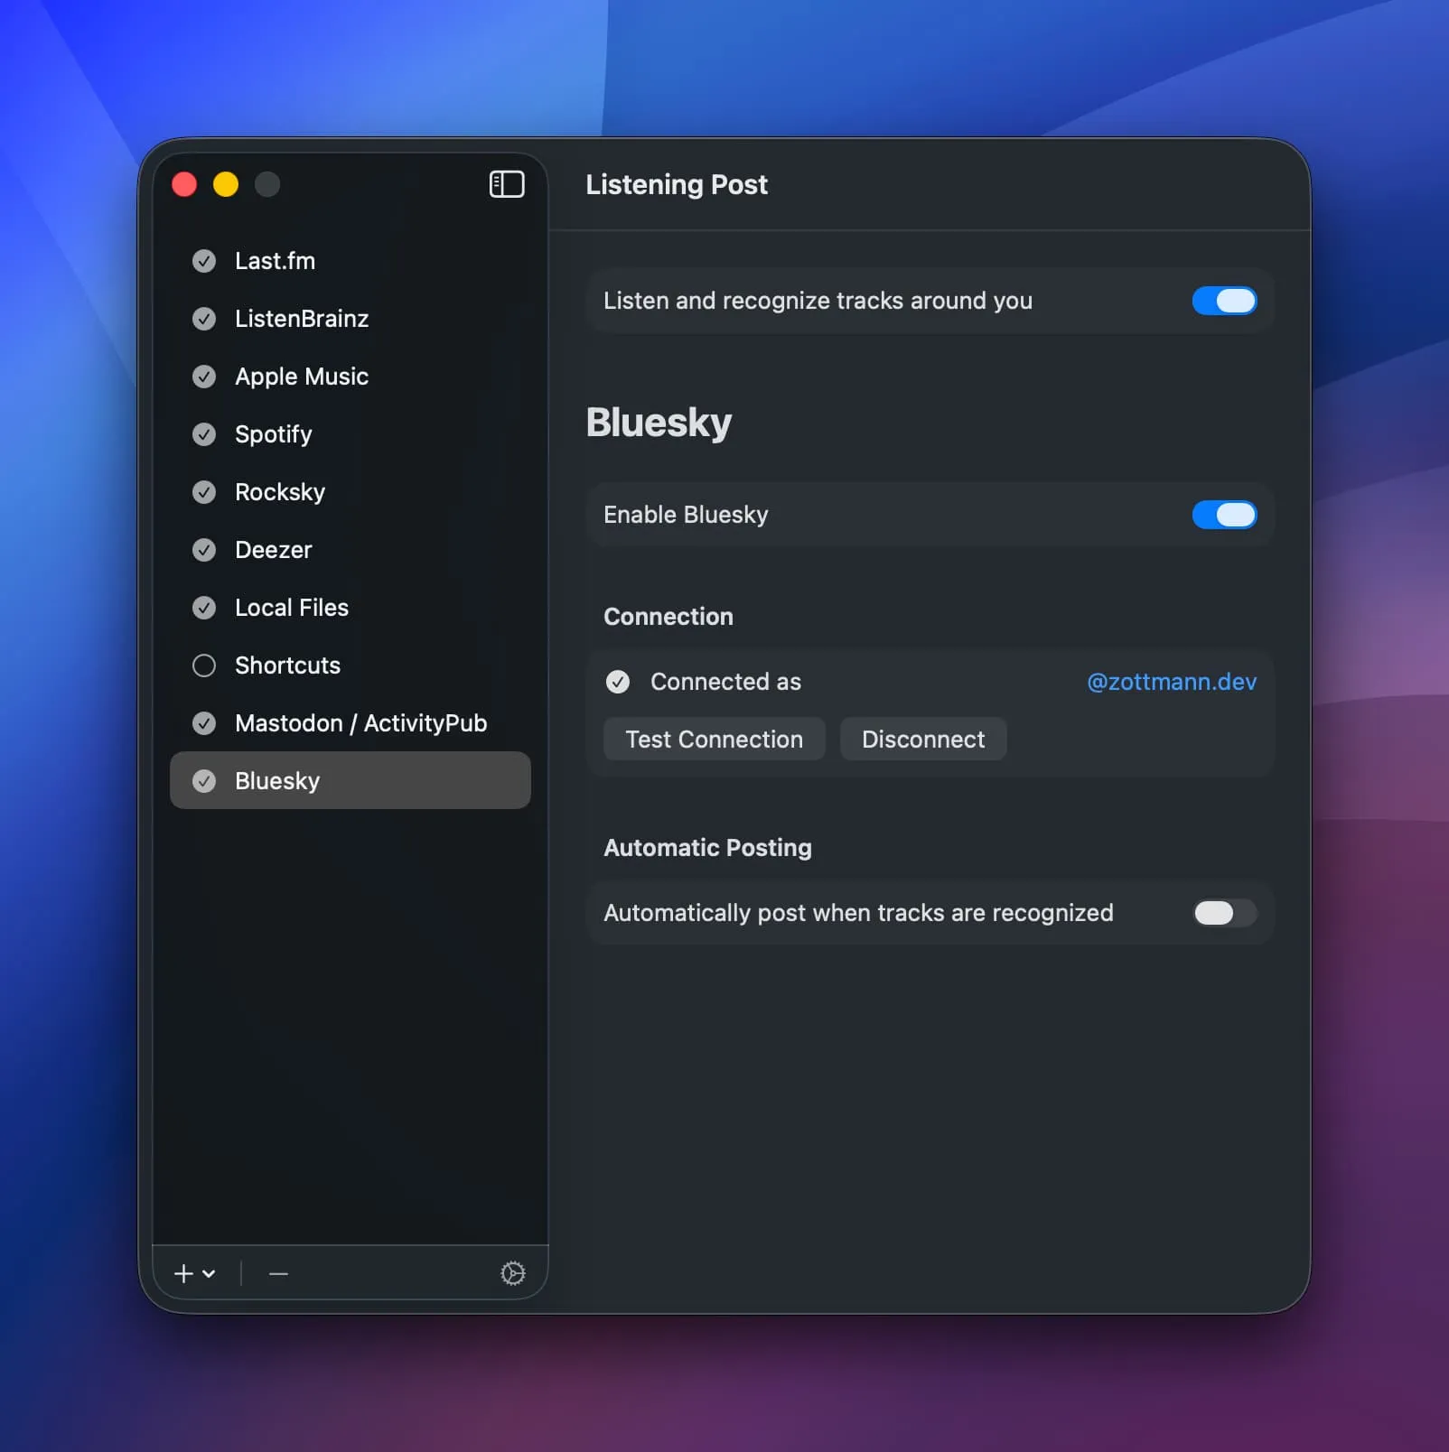Toggle the sidebar visibility icon
Viewport: 1449px width, 1452px height.
tap(507, 184)
